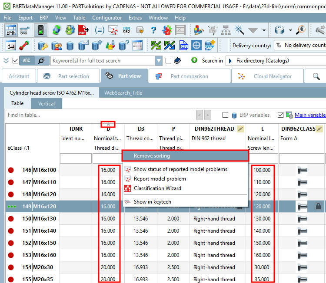Click the previous result button beside Find in table
This screenshot has height=283, width=326.
pyautogui.click(x=200, y=115)
